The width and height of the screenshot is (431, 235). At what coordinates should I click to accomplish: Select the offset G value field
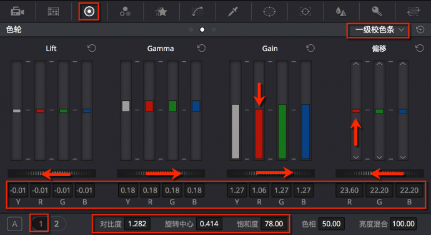tap(379, 190)
